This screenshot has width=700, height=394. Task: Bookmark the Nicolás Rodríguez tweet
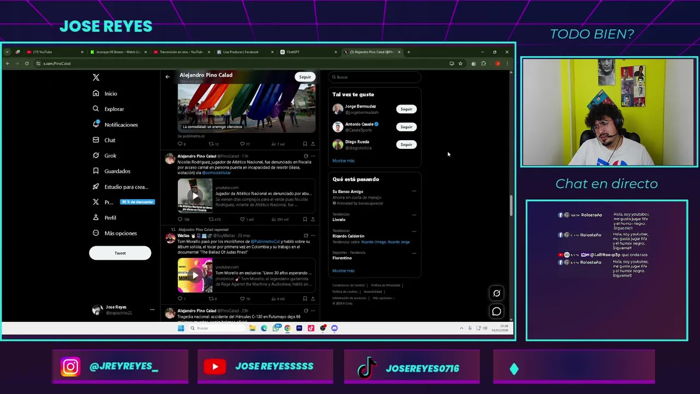pyautogui.click(x=305, y=219)
